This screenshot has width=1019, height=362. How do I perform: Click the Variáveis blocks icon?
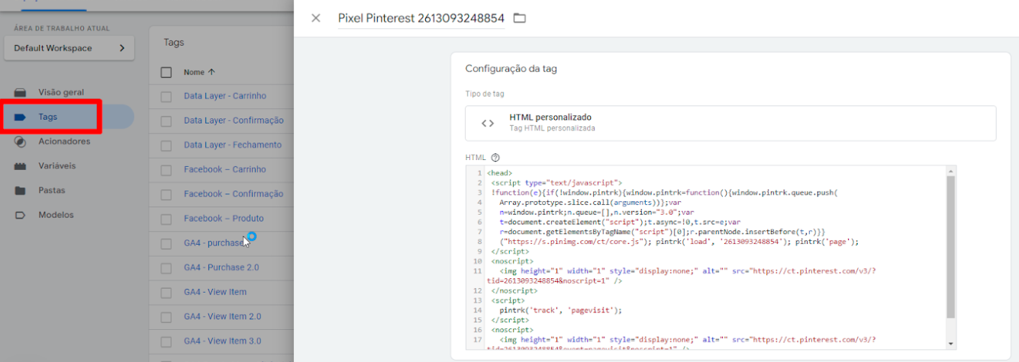21,166
